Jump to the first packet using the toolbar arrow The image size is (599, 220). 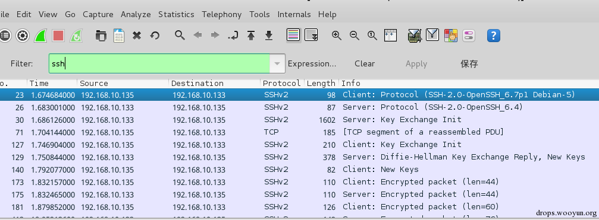(251, 36)
